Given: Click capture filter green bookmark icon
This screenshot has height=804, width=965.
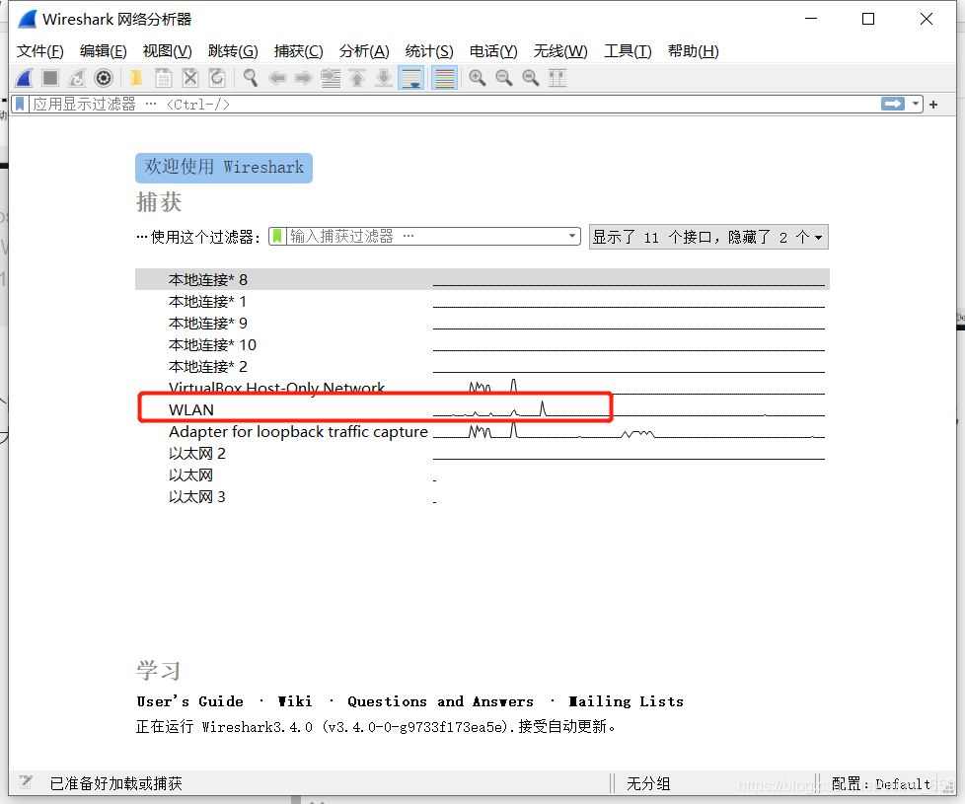Looking at the screenshot, I should click(277, 236).
